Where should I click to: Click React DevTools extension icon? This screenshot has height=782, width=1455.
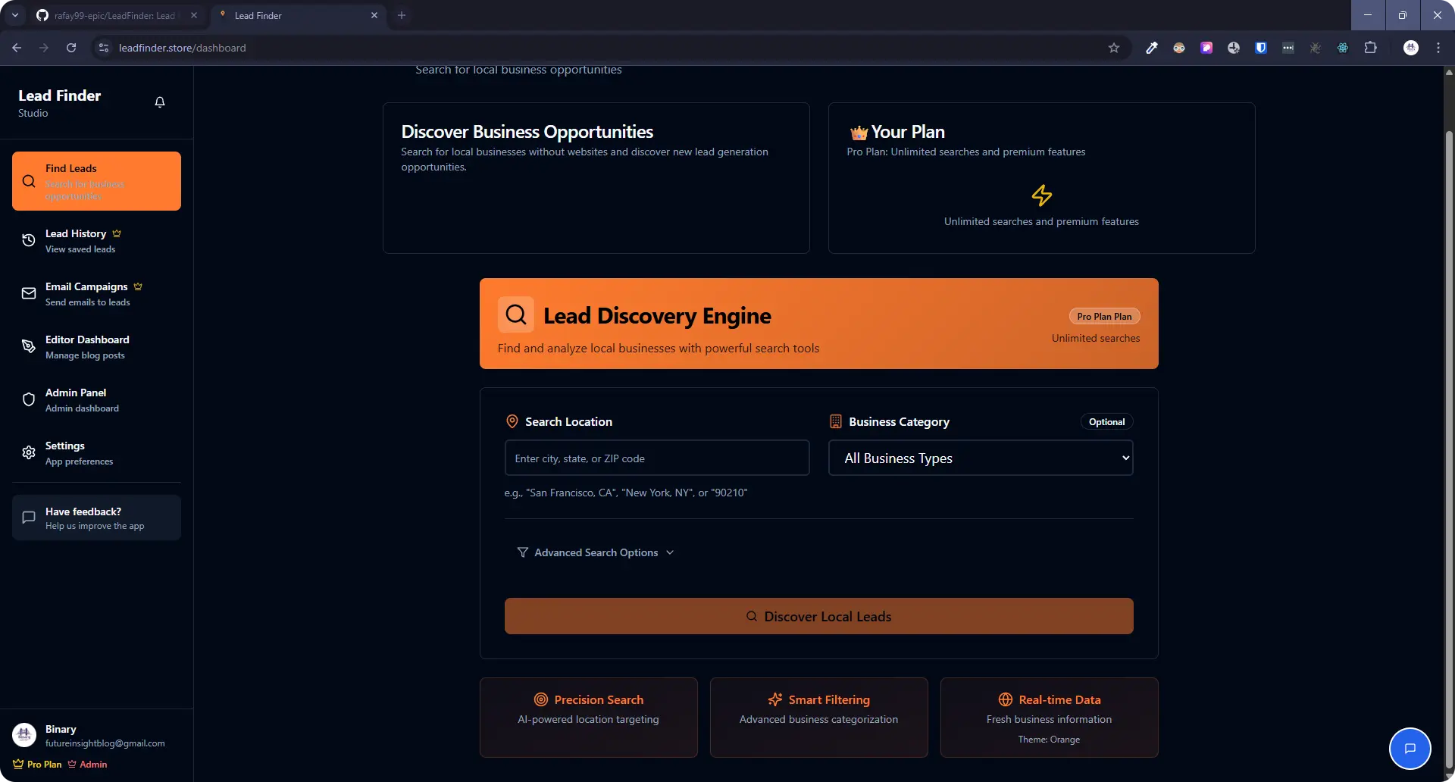1343,48
